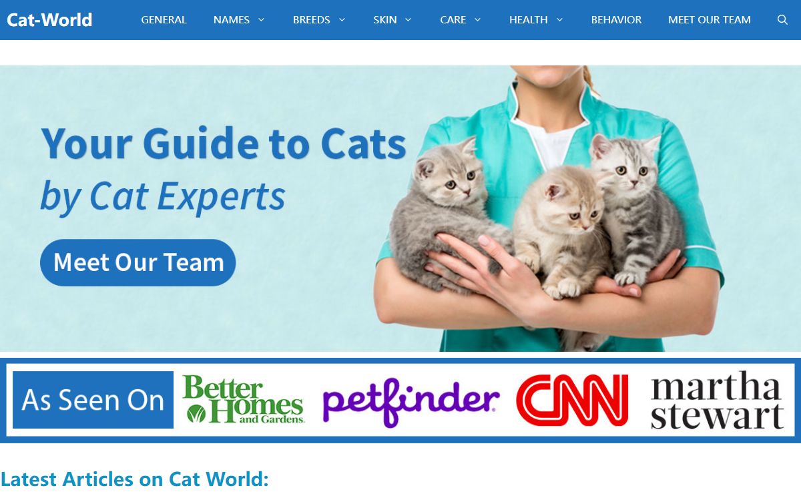Open the search magnifier icon

(782, 20)
